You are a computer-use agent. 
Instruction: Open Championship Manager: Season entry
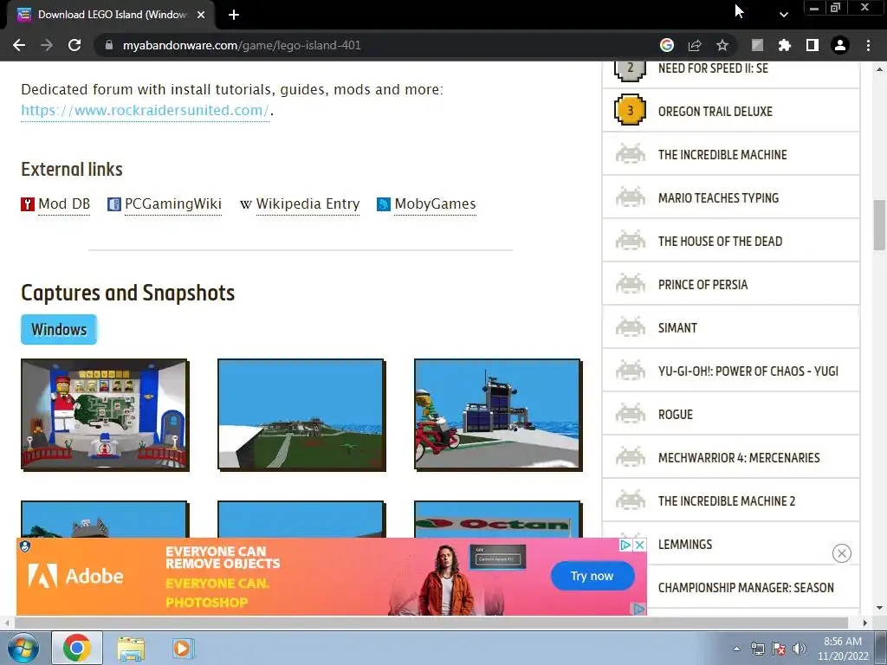[746, 588]
